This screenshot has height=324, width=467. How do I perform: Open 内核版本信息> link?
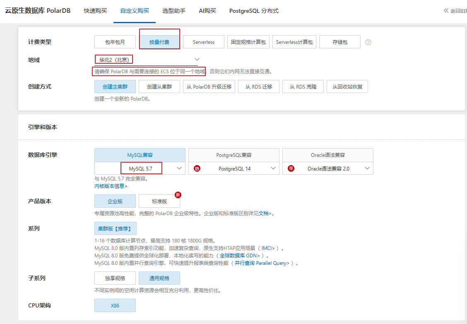[x=111, y=186]
